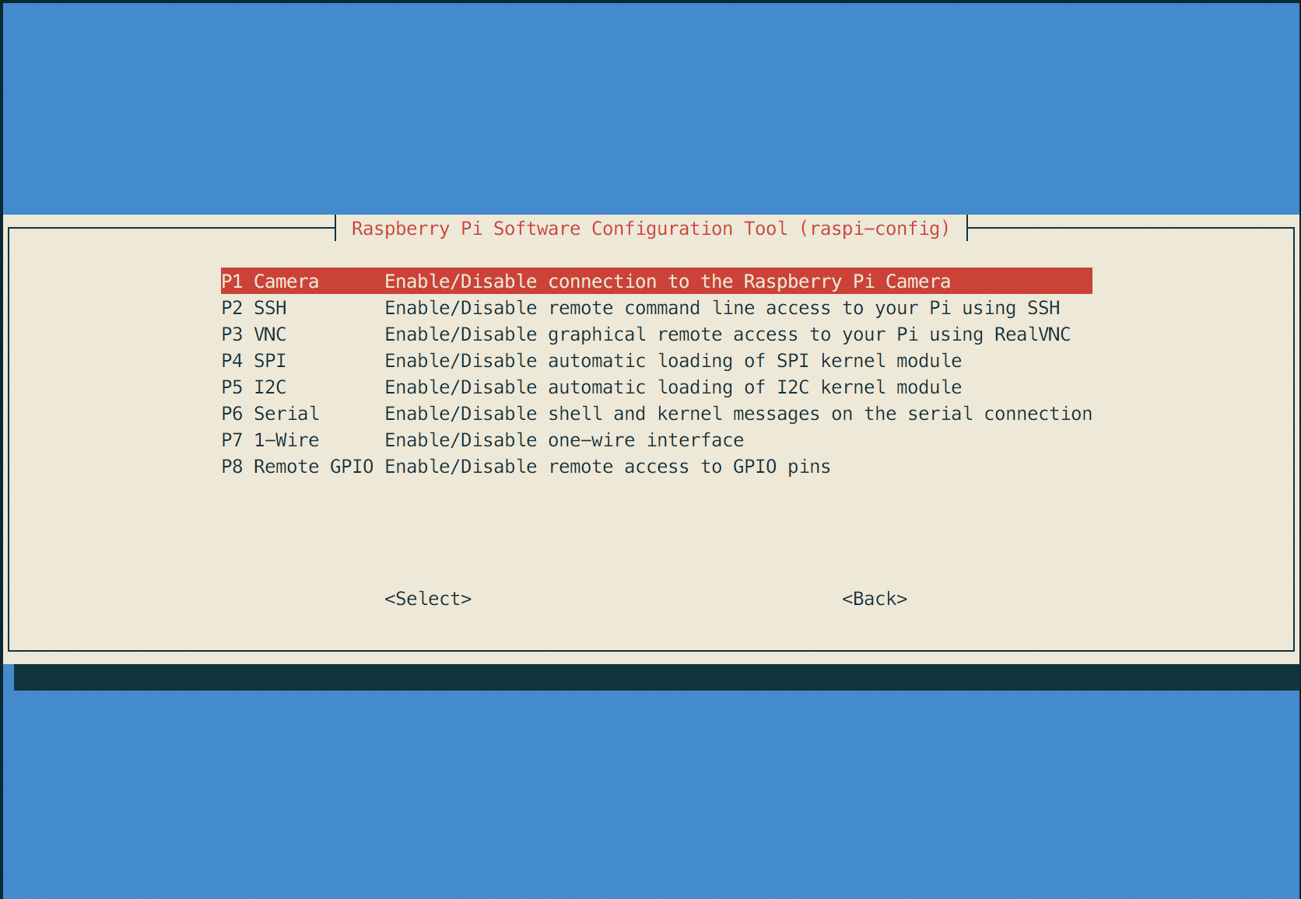The image size is (1301, 899).
Task: Open the P3 VNC setting
Action: [x=657, y=334]
